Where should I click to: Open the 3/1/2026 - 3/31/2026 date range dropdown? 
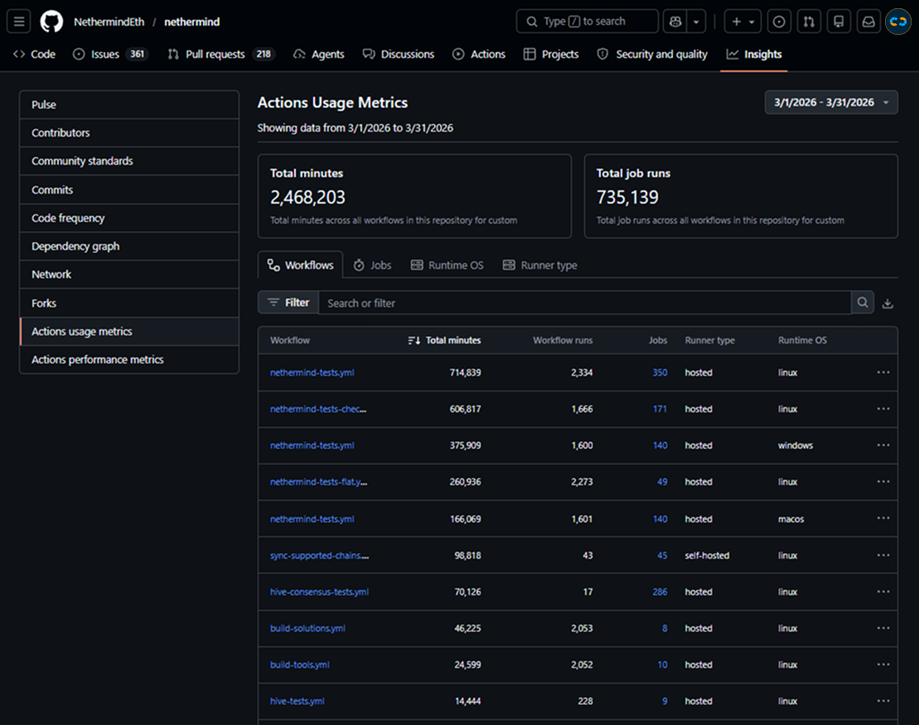pyautogui.click(x=831, y=103)
